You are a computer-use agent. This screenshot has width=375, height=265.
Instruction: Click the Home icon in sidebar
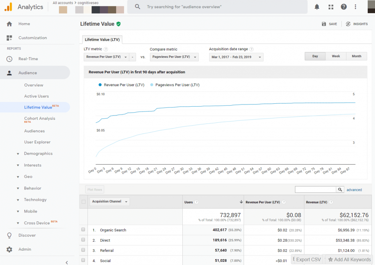[10, 24]
